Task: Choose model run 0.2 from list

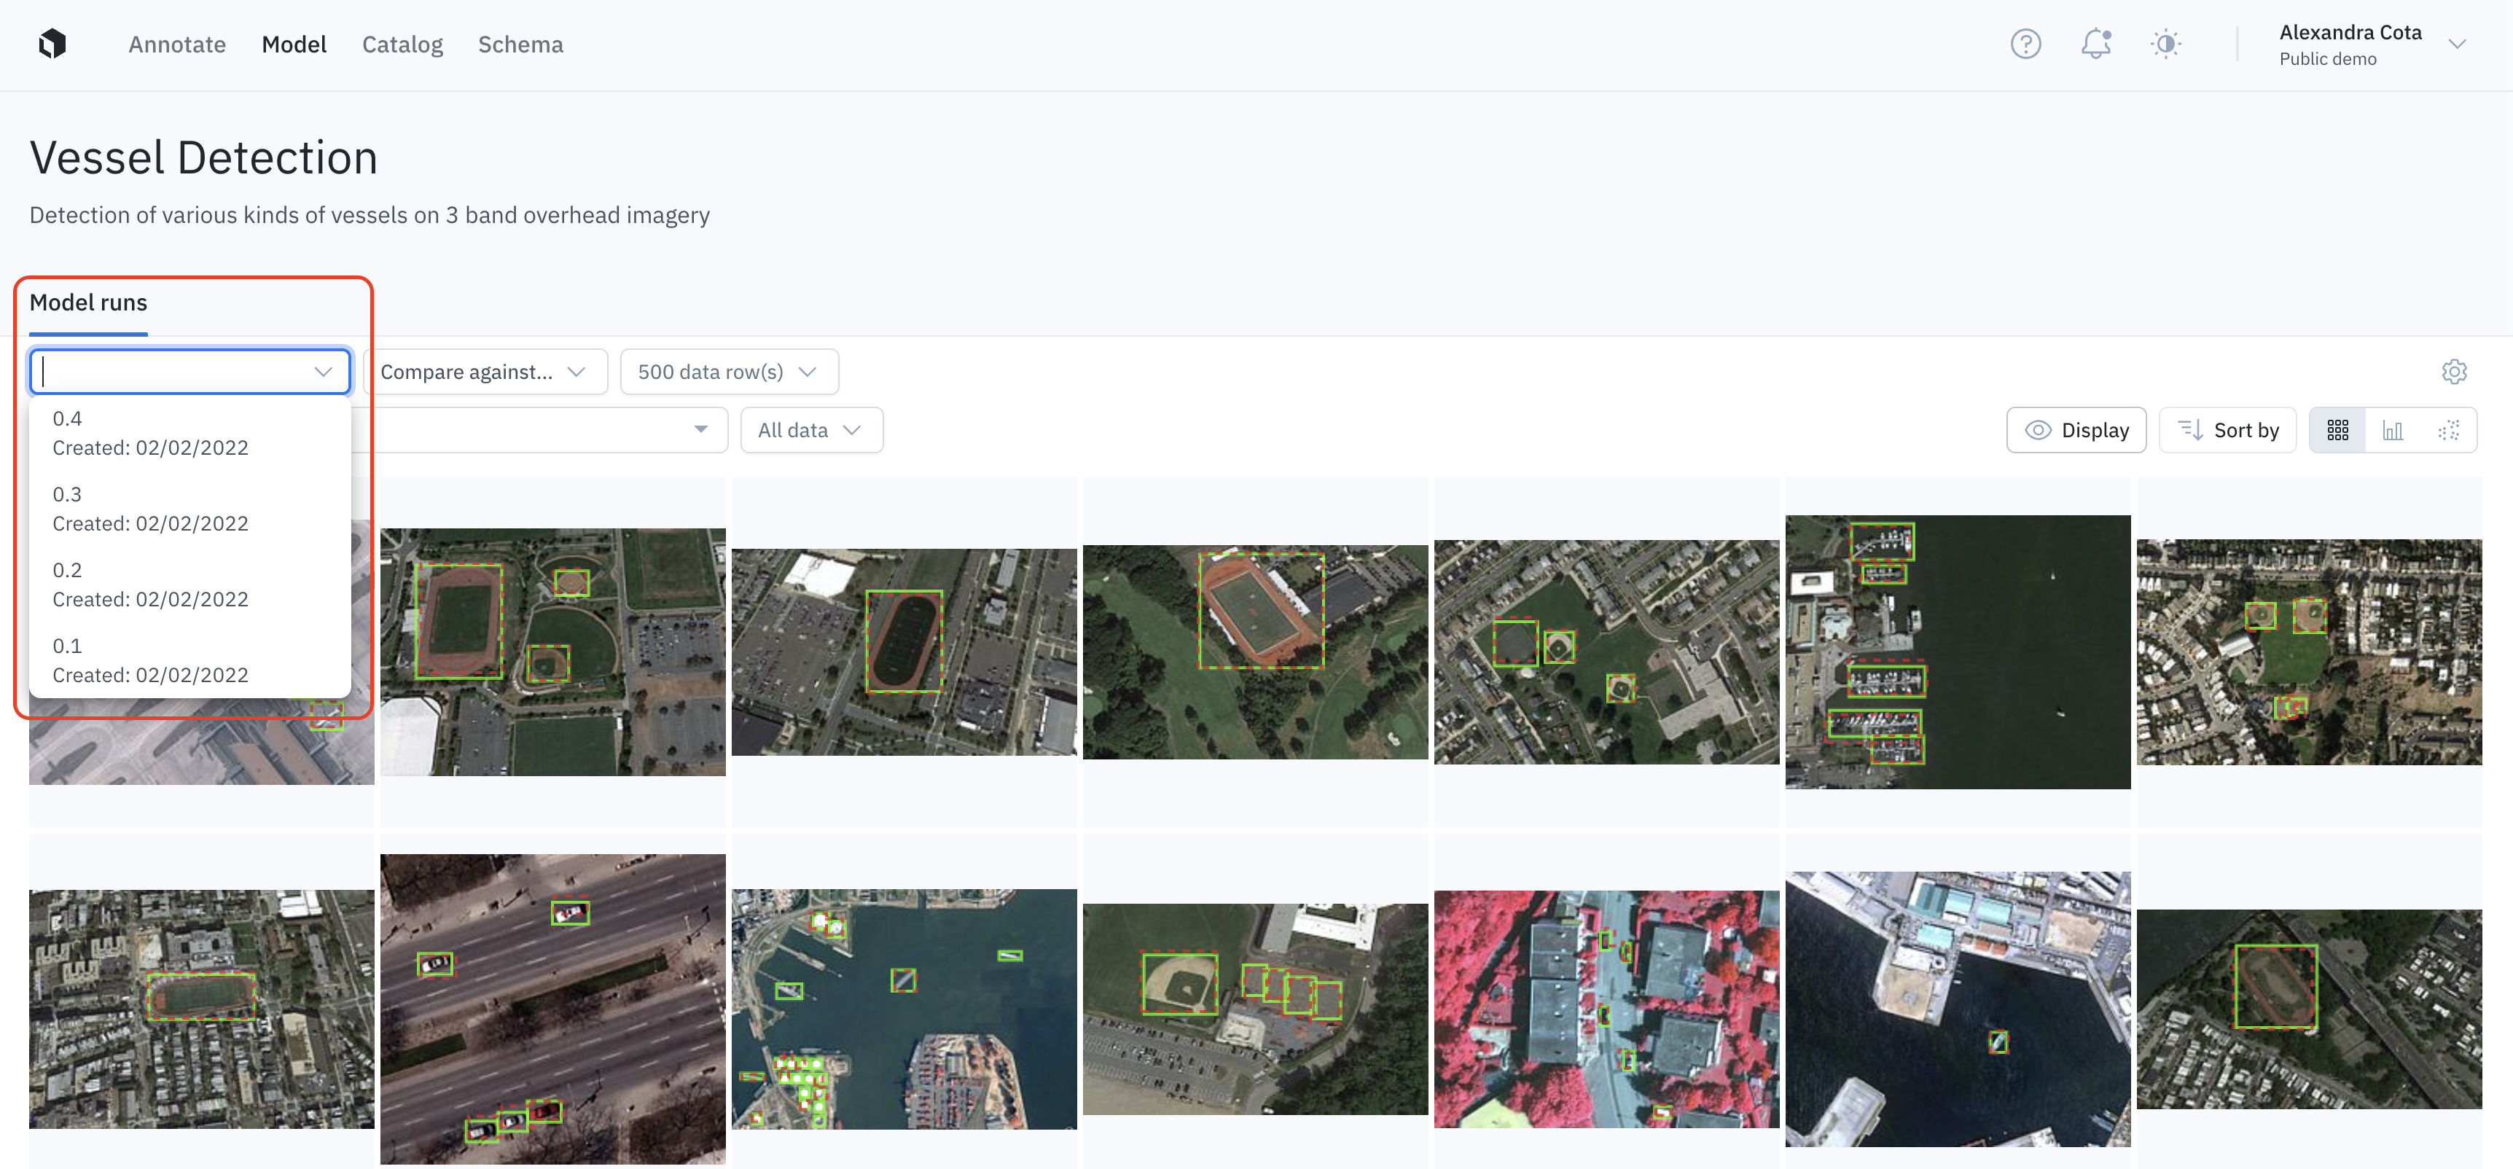Action: tap(189, 584)
